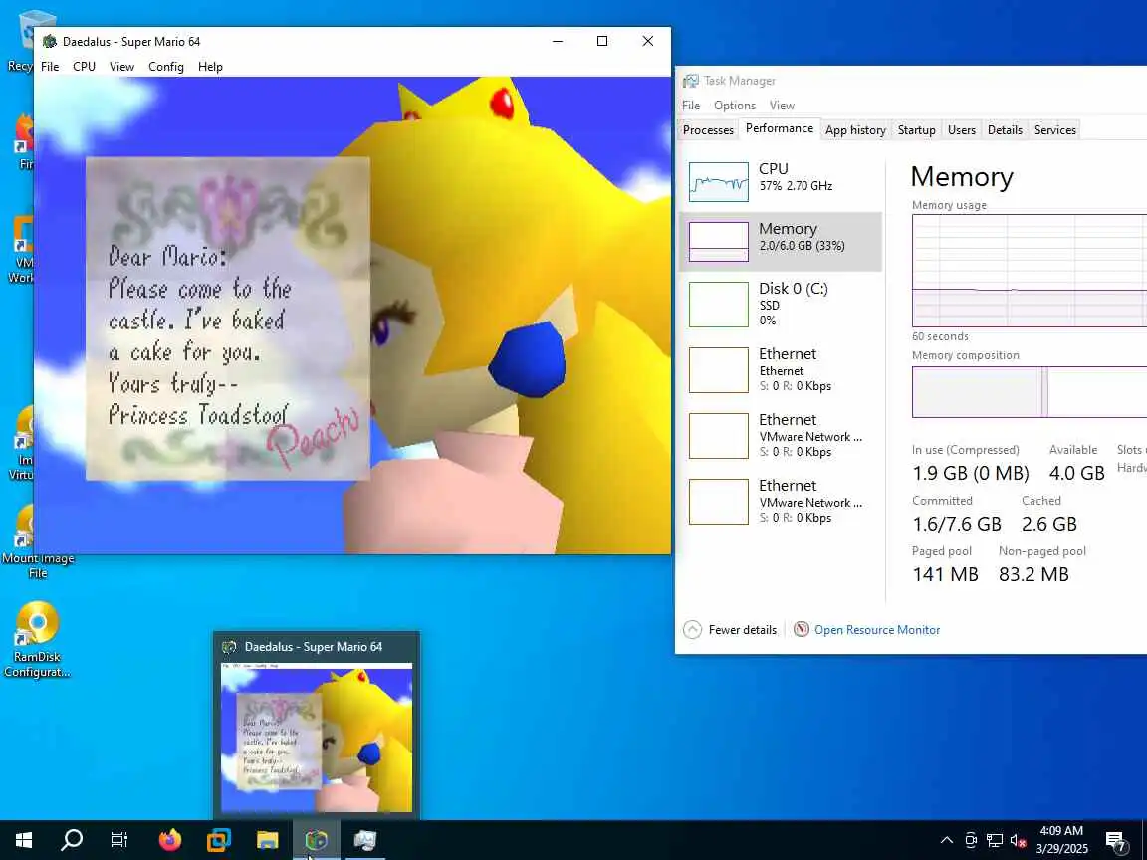
Task: Click the Memory composition bar
Action: pyautogui.click(x=1030, y=392)
